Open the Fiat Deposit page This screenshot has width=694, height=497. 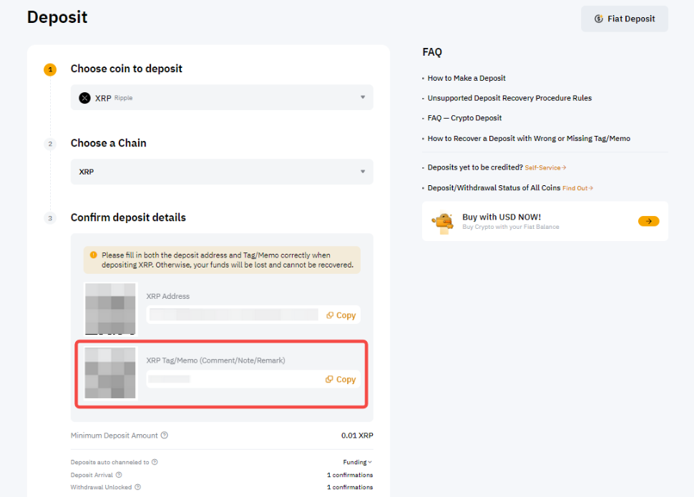[x=625, y=19]
